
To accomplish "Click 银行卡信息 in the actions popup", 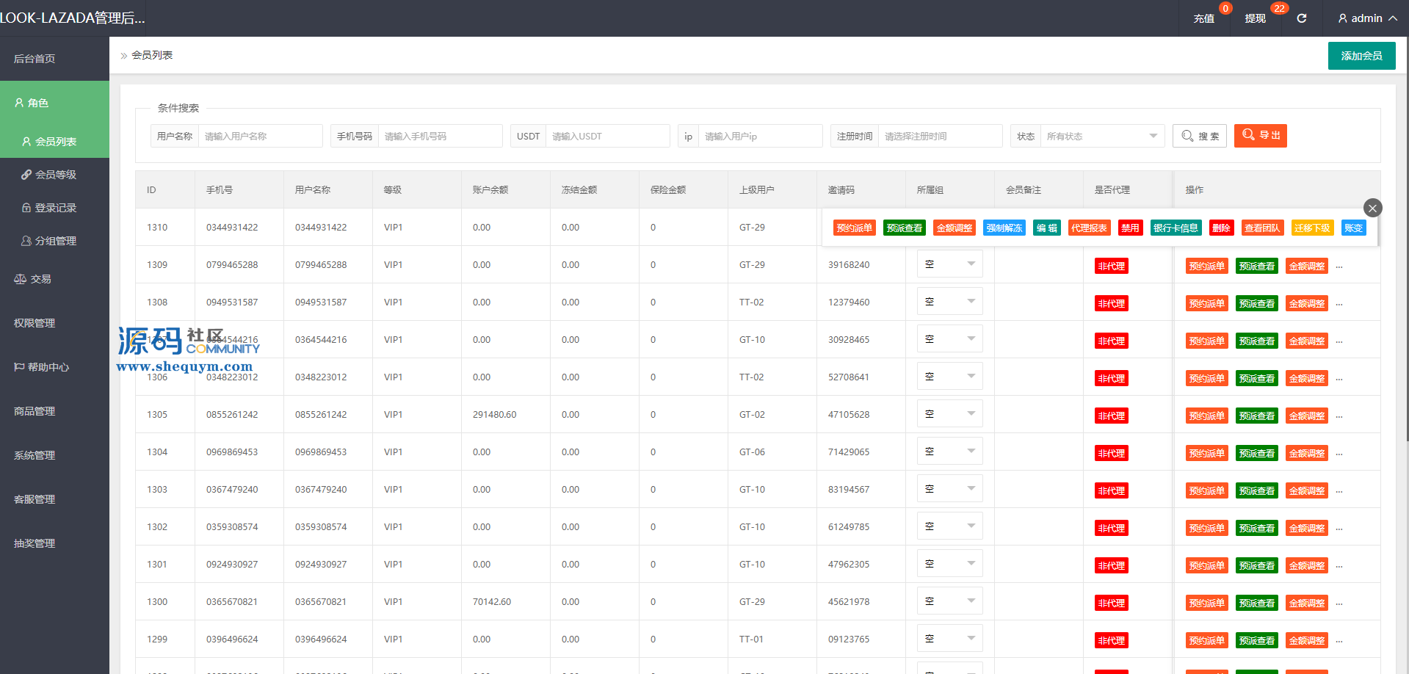I will coord(1176,228).
